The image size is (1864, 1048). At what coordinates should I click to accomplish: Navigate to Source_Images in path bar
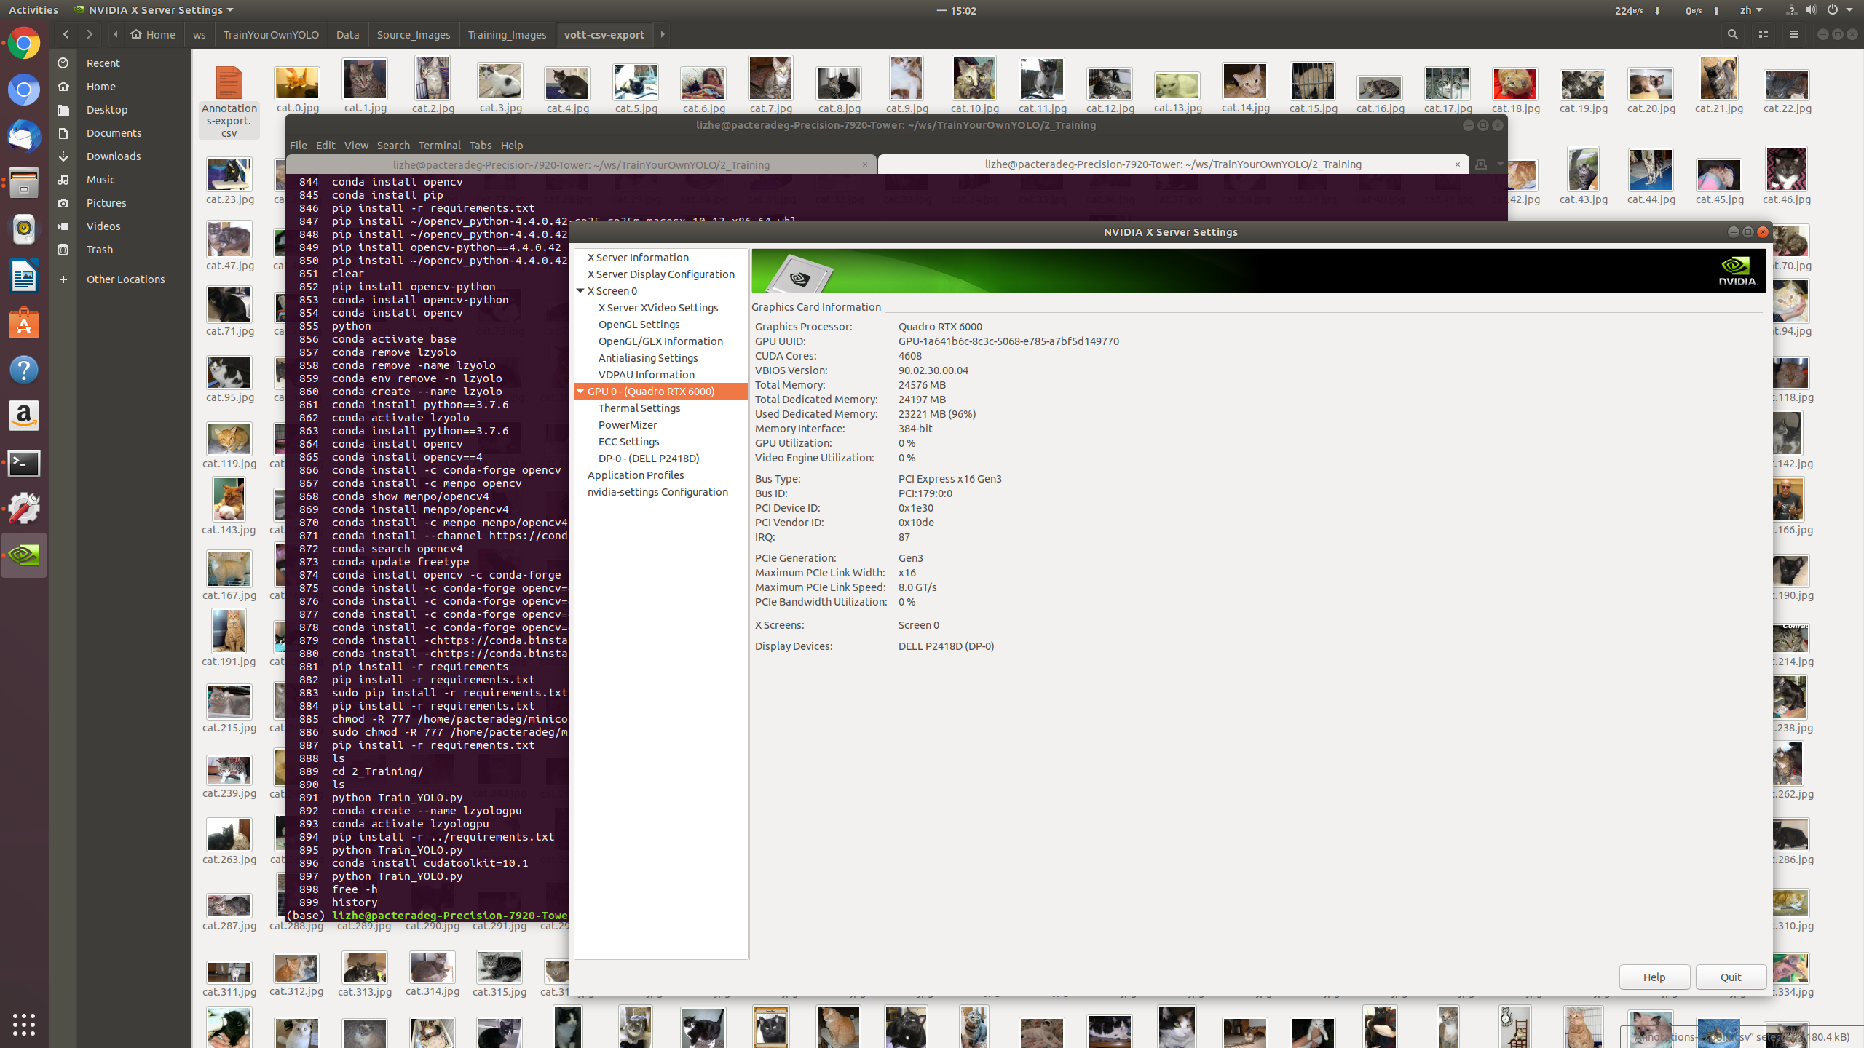coord(414,34)
